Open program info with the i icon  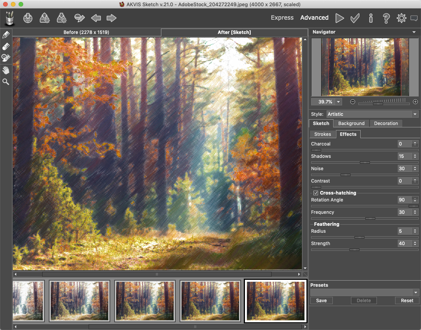[371, 18]
